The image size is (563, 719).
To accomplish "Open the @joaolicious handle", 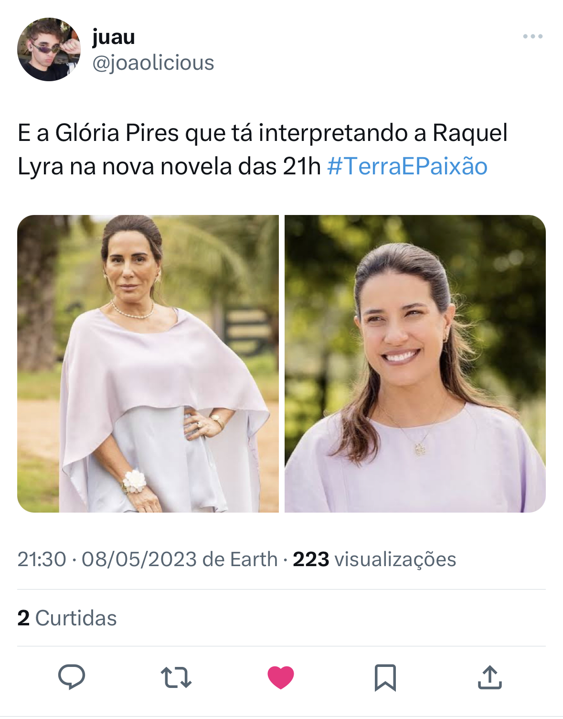I will coord(153,63).
